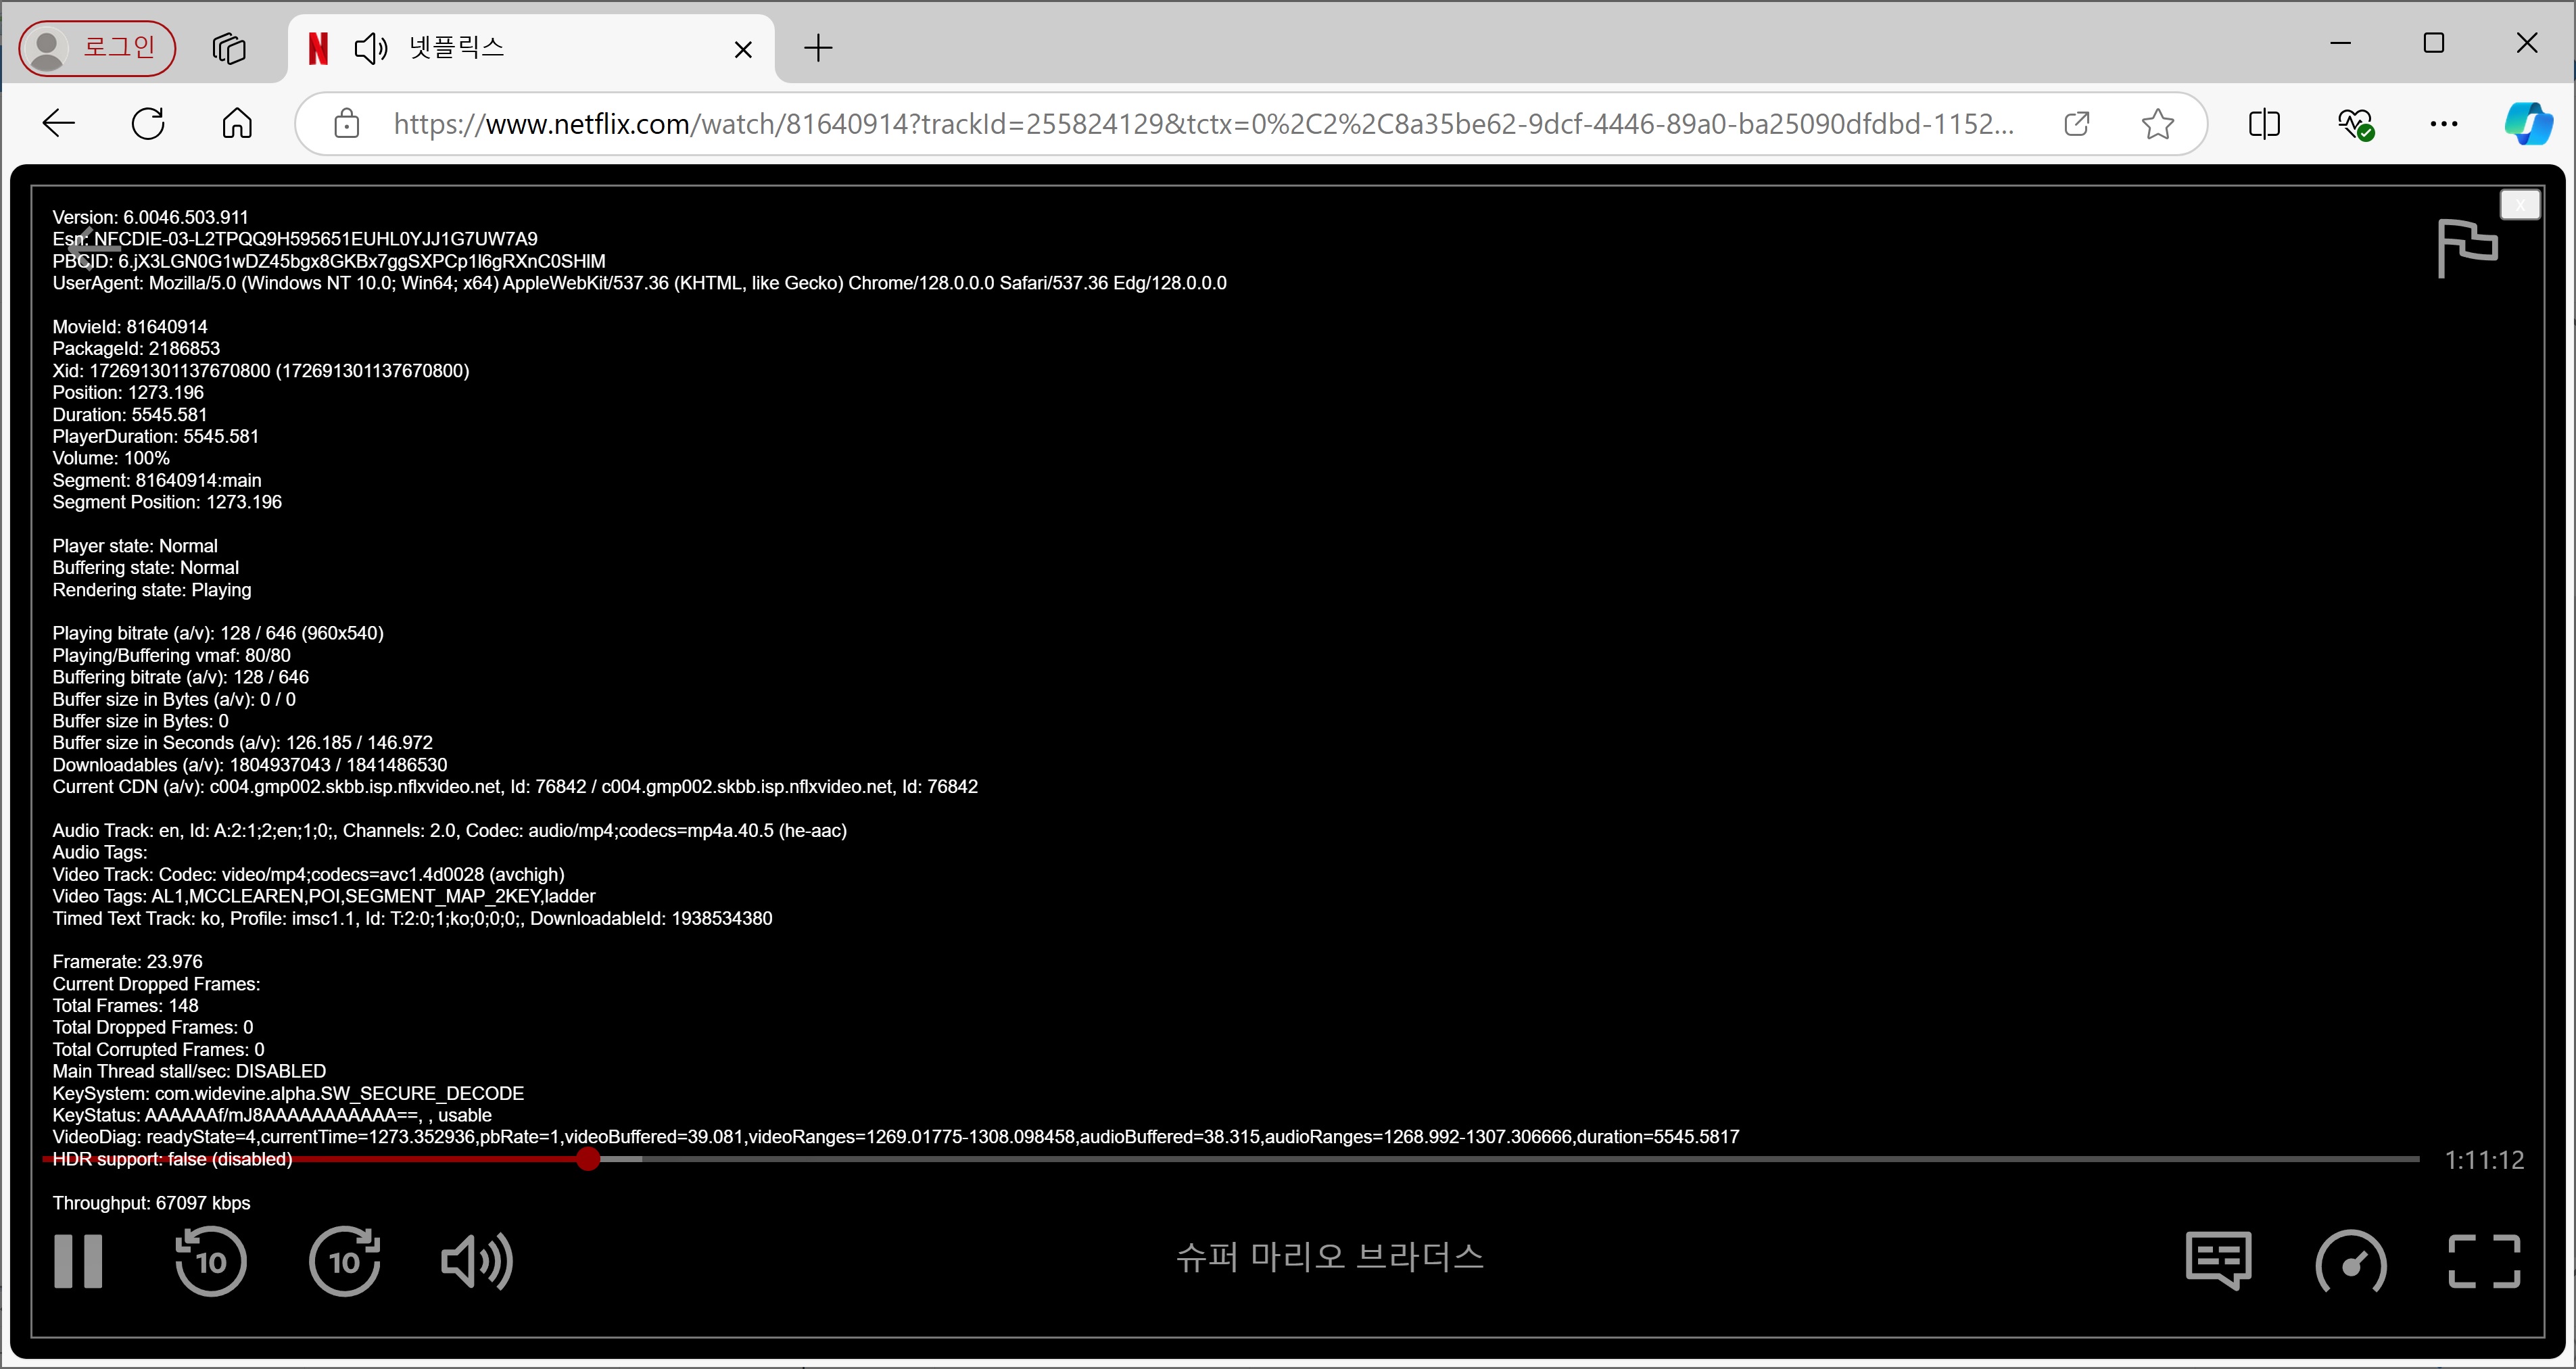2576x1369 pixels.
Task: Click the Framerate: 23.976 line
Action: click(127, 962)
